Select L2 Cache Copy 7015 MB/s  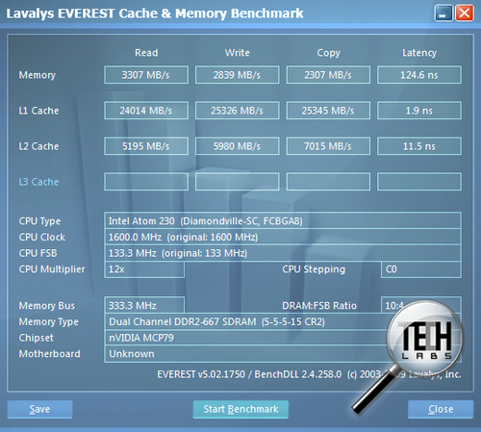tap(328, 146)
